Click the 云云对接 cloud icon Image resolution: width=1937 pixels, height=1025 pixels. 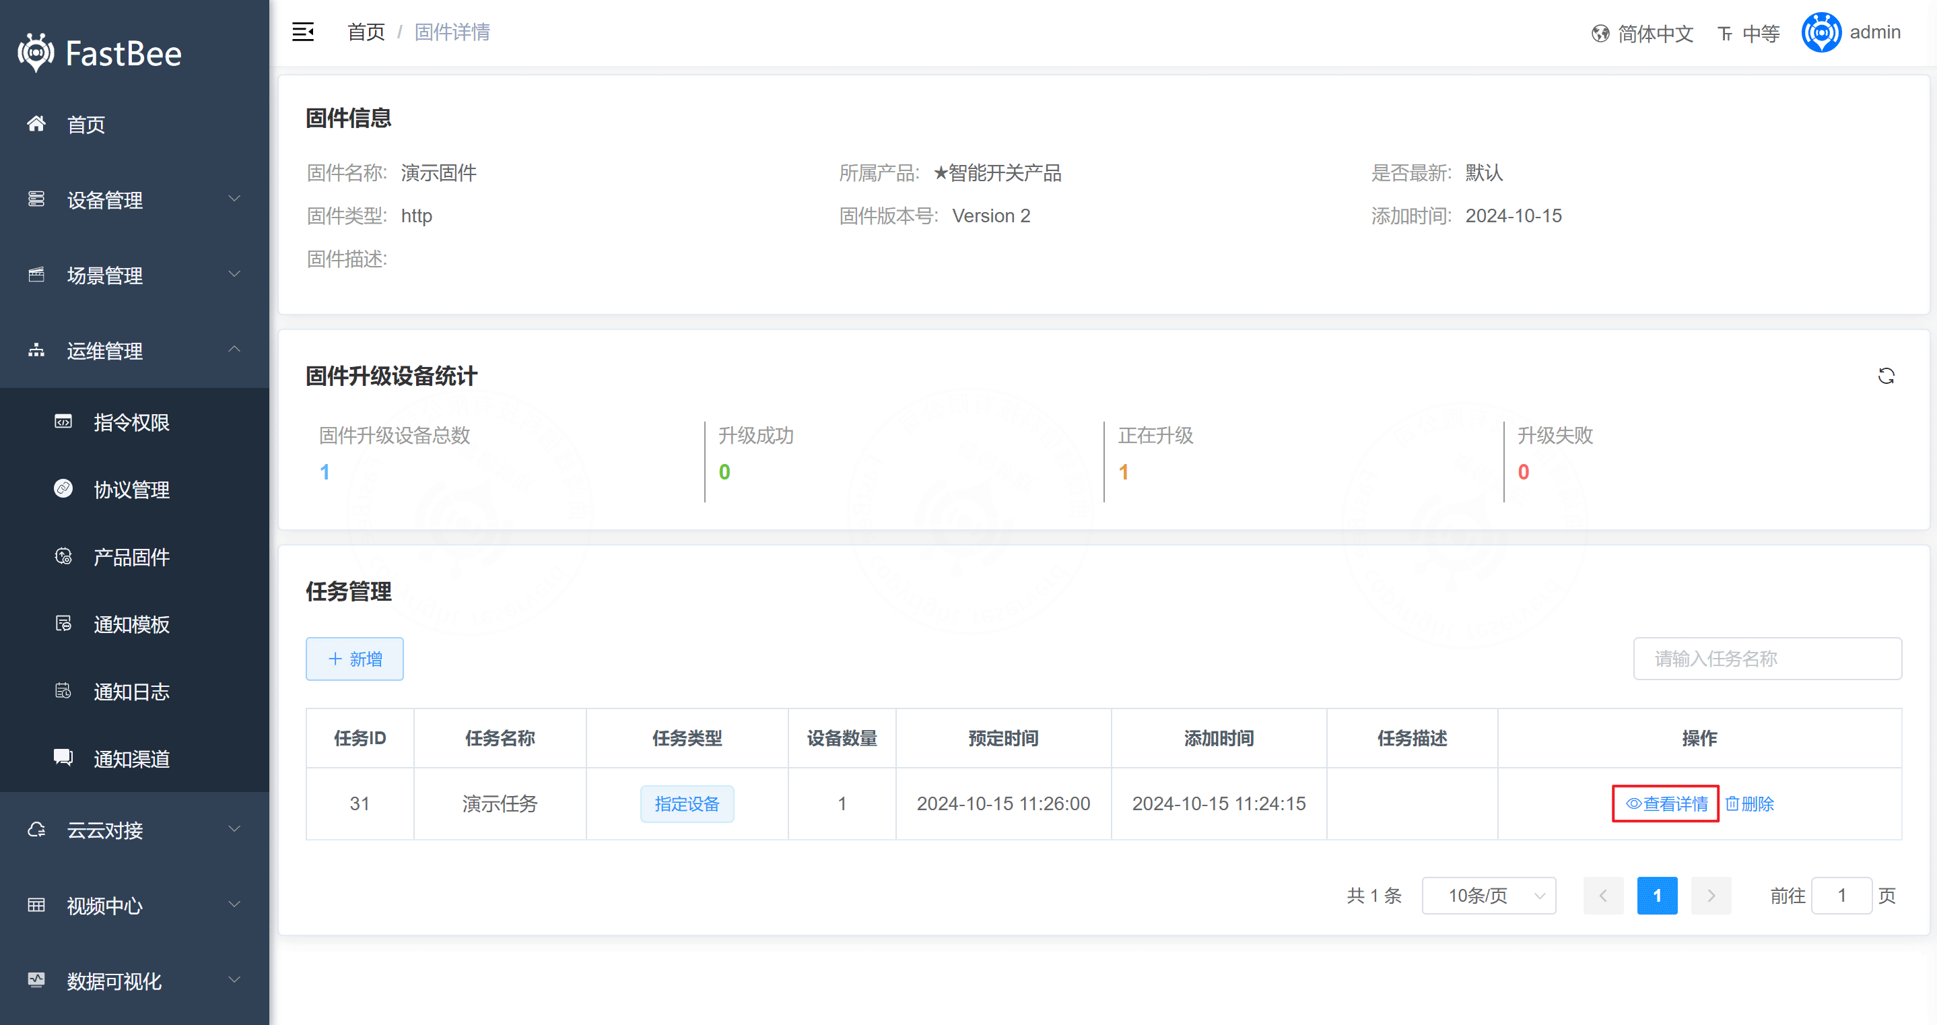pyautogui.click(x=36, y=829)
